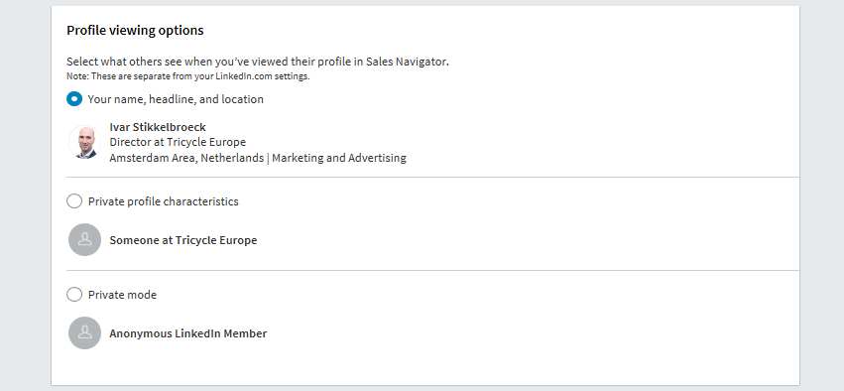Image resolution: width=844 pixels, height=391 pixels.
Task: Click Ivar Stikkelbroeck's profile photo
Action: 85,142
